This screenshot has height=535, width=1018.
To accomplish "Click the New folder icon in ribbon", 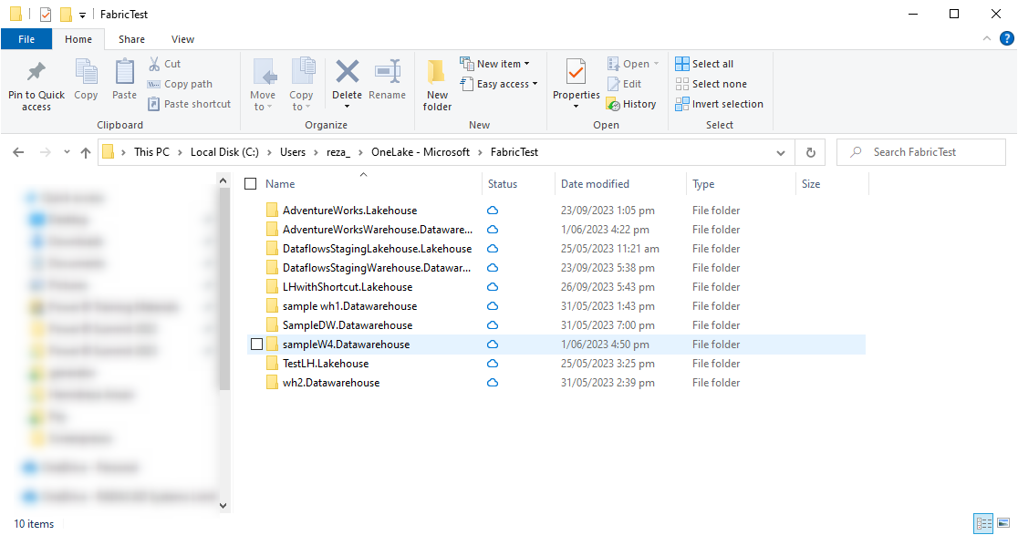I will [x=437, y=72].
